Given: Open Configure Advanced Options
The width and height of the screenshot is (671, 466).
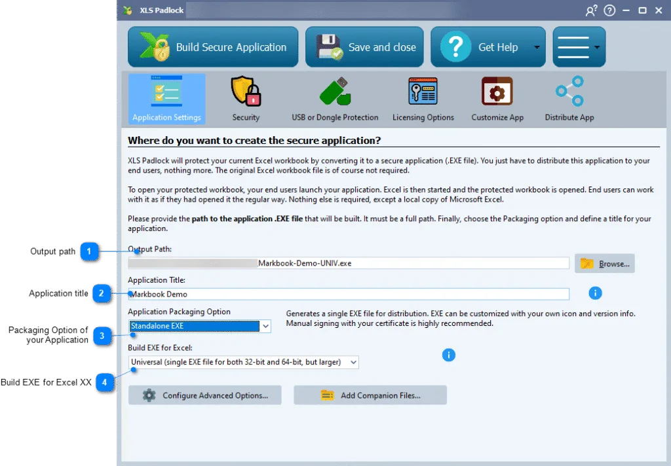Looking at the screenshot, I should tap(205, 395).
